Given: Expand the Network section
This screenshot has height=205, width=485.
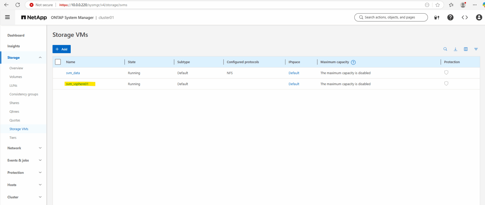Looking at the screenshot, I should click(x=40, y=148).
